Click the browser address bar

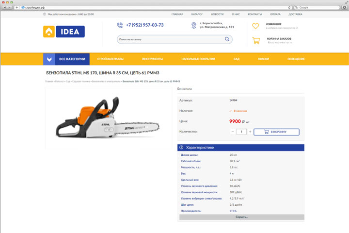pyautogui.click(x=154, y=8)
